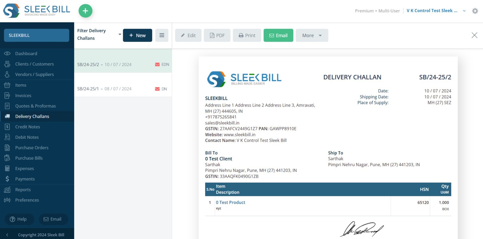
Task: Close the delivery challan preview panel
Action: coord(474,35)
